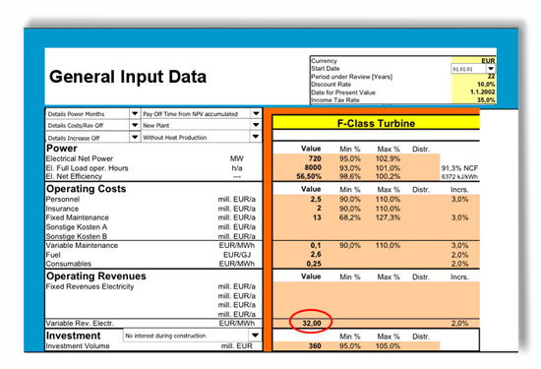Screen dimensions: 541x369
Task: Open the Details Power Months dropdown arrow
Action: 135,113
